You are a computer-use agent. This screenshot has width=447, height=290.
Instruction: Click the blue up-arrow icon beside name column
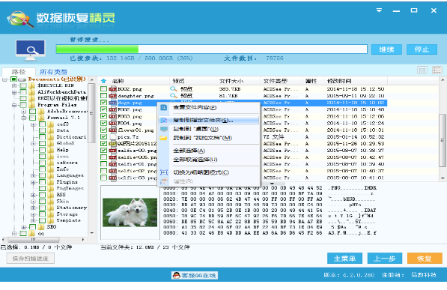(104, 81)
